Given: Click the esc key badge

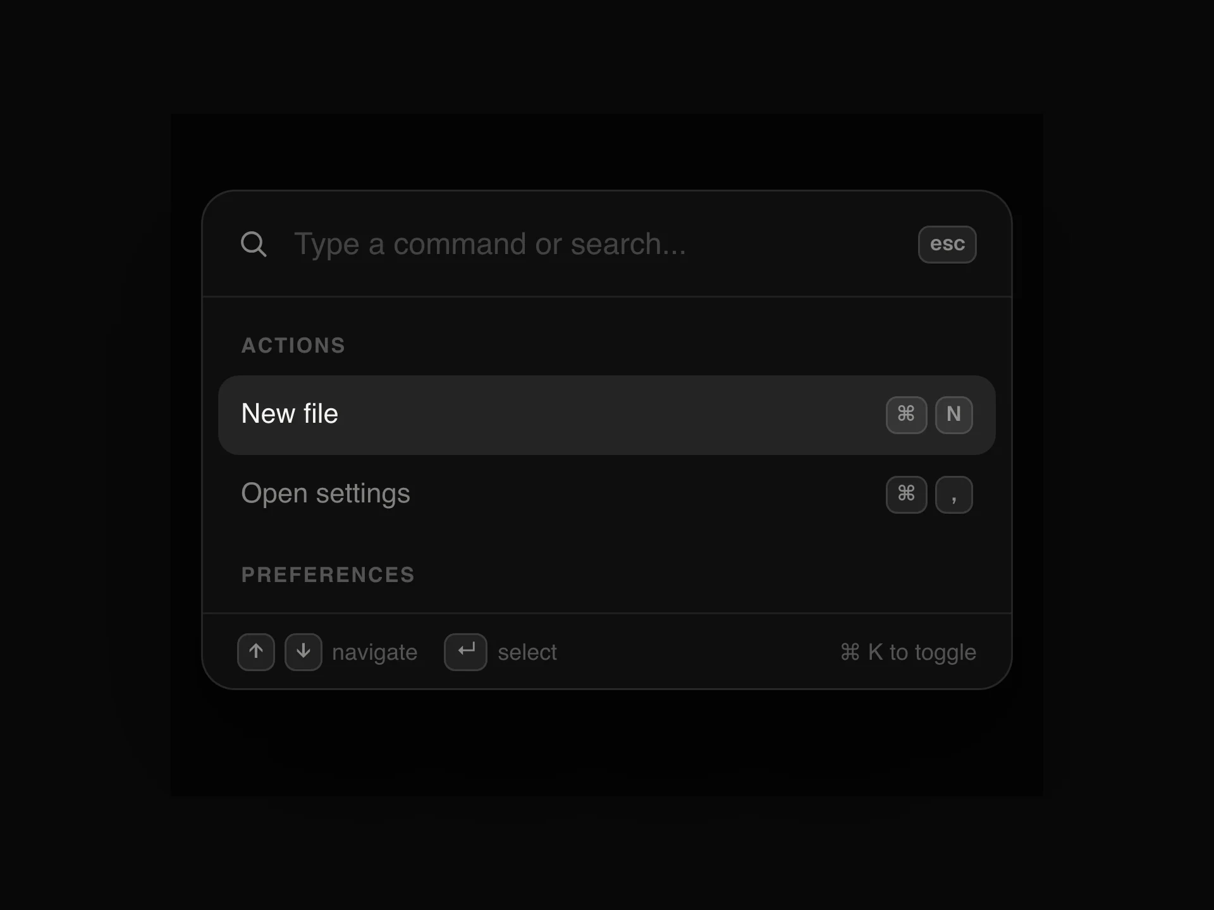Looking at the screenshot, I should (x=947, y=245).
